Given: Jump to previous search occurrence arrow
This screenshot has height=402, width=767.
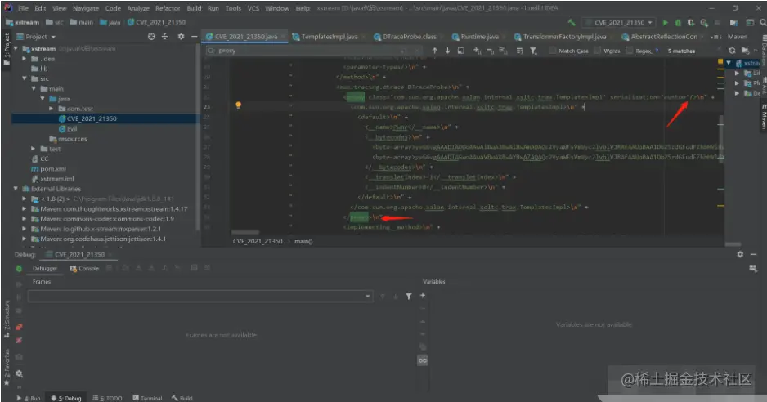Looking at the screenshot, I should point(434,51).
